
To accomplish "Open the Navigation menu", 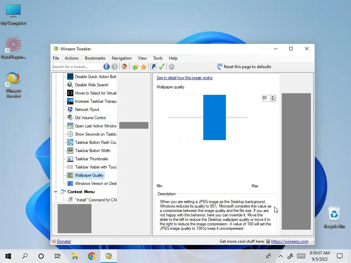I will [122, 58].
